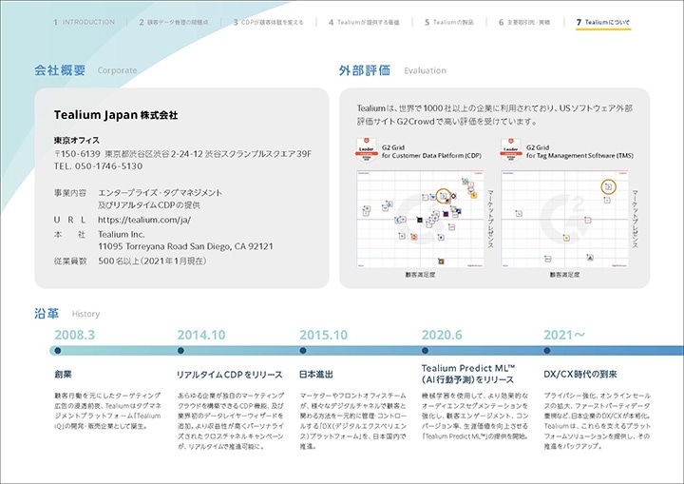The height and width of the screenshot is (484, 684).
Task: Click the circled Tealium marker in CDP grid
Action: point(444,196)
